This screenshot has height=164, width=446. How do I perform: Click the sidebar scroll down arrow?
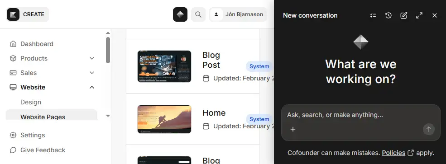tap(108, 116)
